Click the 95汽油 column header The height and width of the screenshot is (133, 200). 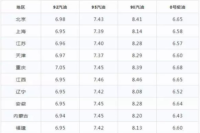(98, 7)
